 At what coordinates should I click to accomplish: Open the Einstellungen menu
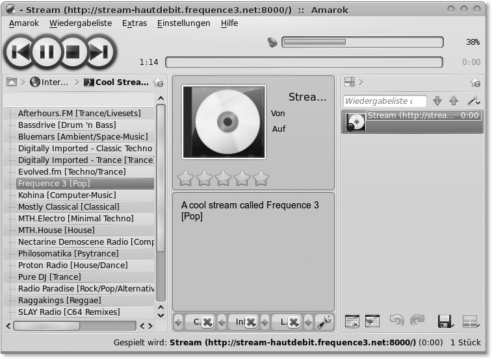click(183, 23)
